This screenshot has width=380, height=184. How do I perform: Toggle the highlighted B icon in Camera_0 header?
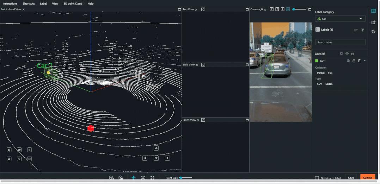288,9
